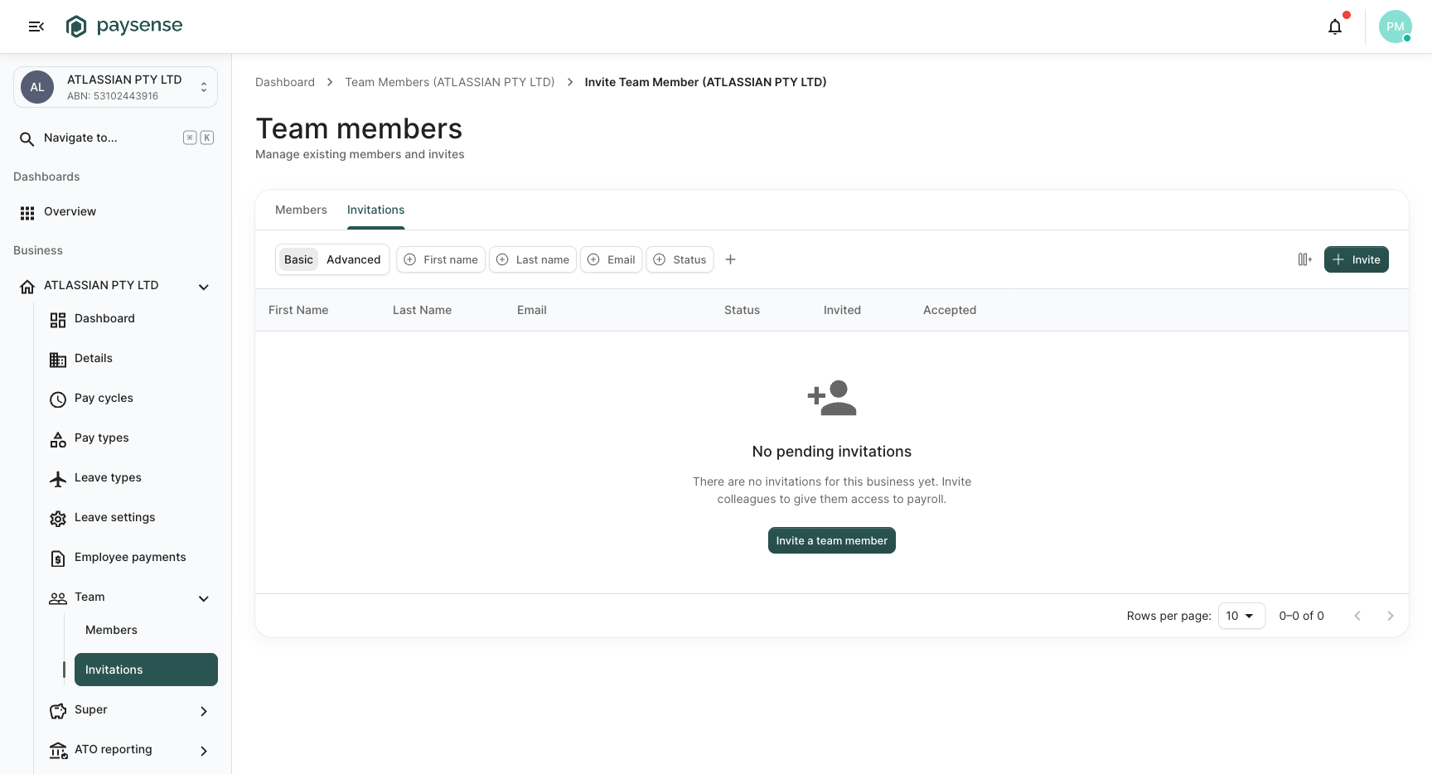Click the ATO reporting bank icon
The height and width of the screenshot is (774, 1432).
58,750
